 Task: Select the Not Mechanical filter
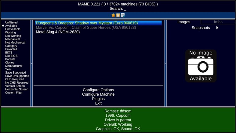click(x=15, y=43)
